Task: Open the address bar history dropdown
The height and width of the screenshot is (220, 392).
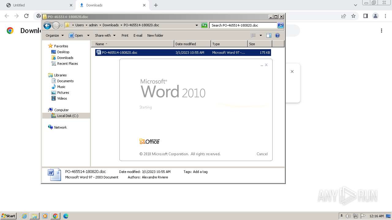Action: [197, 25]
